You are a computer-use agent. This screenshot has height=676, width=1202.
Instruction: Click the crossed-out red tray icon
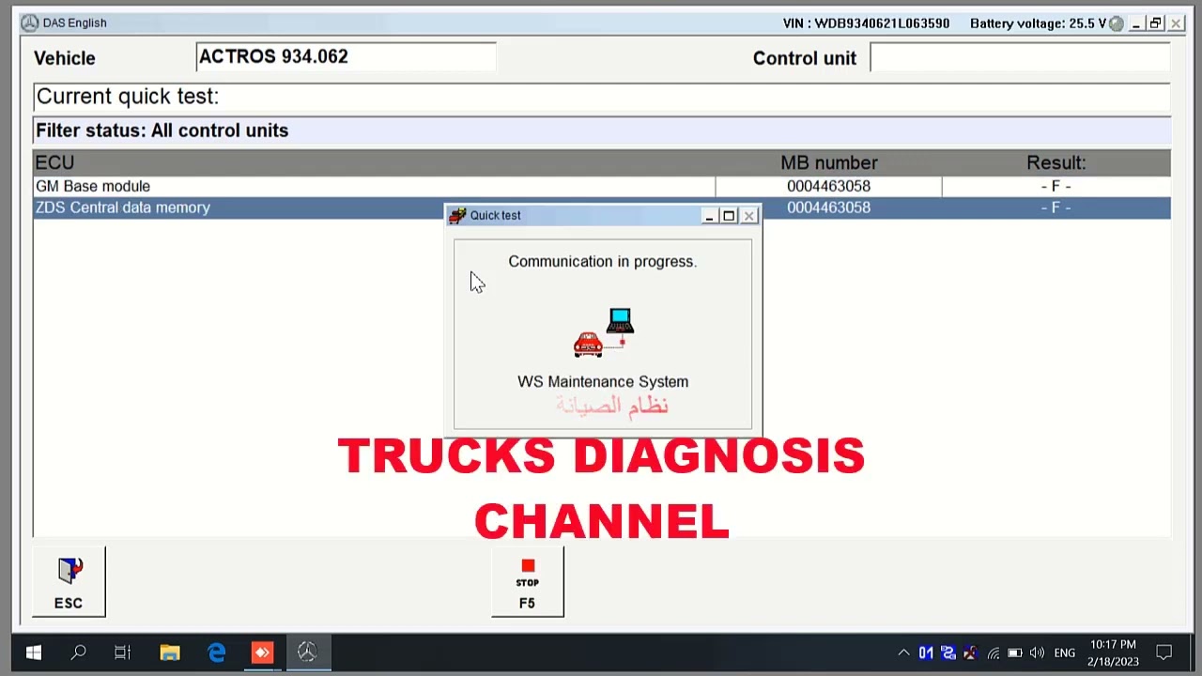[970, 653]
